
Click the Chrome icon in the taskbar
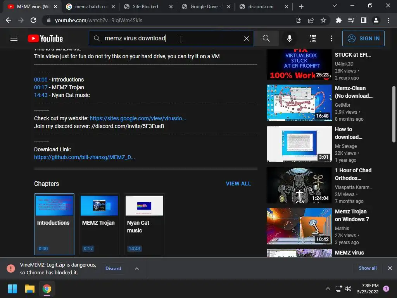coord(47,289)
